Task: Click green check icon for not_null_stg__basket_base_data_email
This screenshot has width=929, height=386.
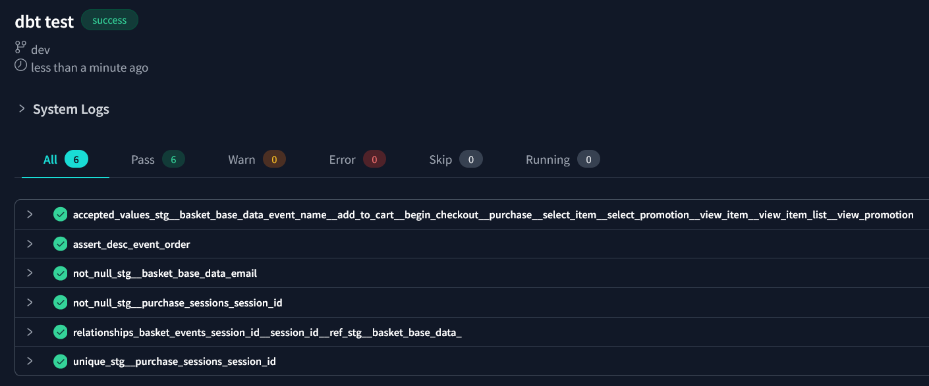Action: click(x=61, y=273)
